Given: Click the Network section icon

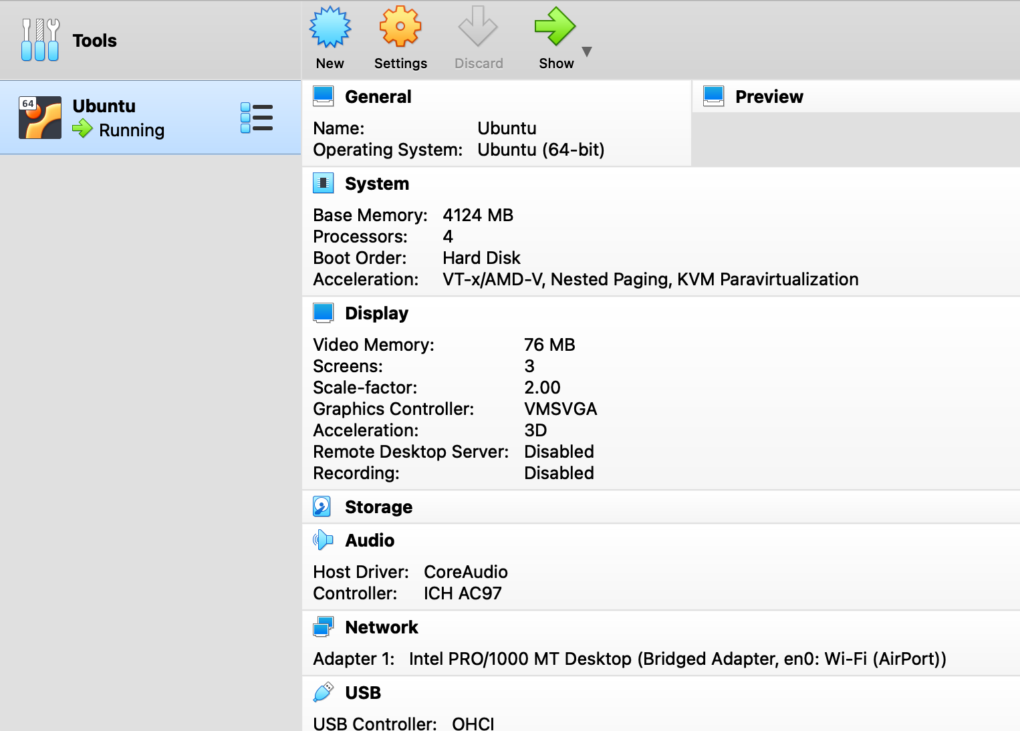Looking at the screenshot, I should (324, 627).
